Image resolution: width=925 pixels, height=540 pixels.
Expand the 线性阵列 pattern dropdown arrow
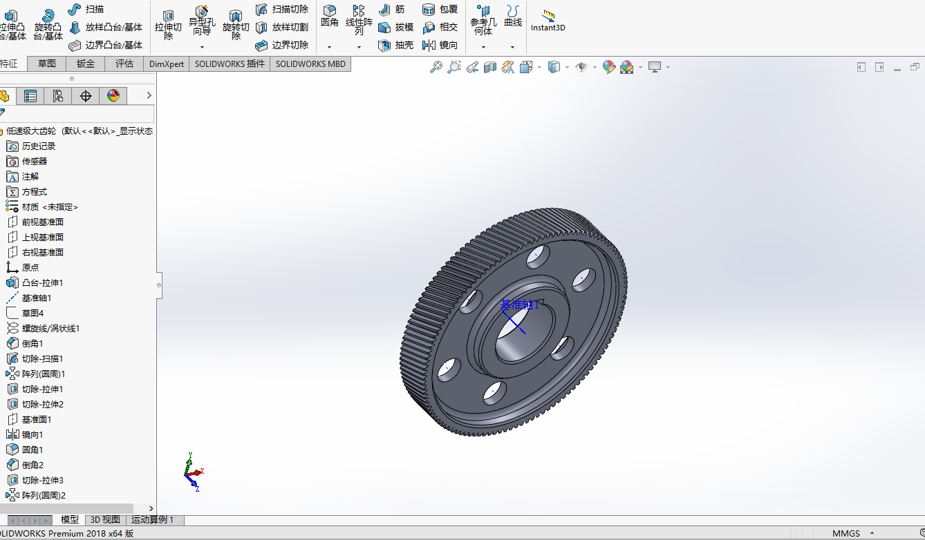(x=359, y=47)
